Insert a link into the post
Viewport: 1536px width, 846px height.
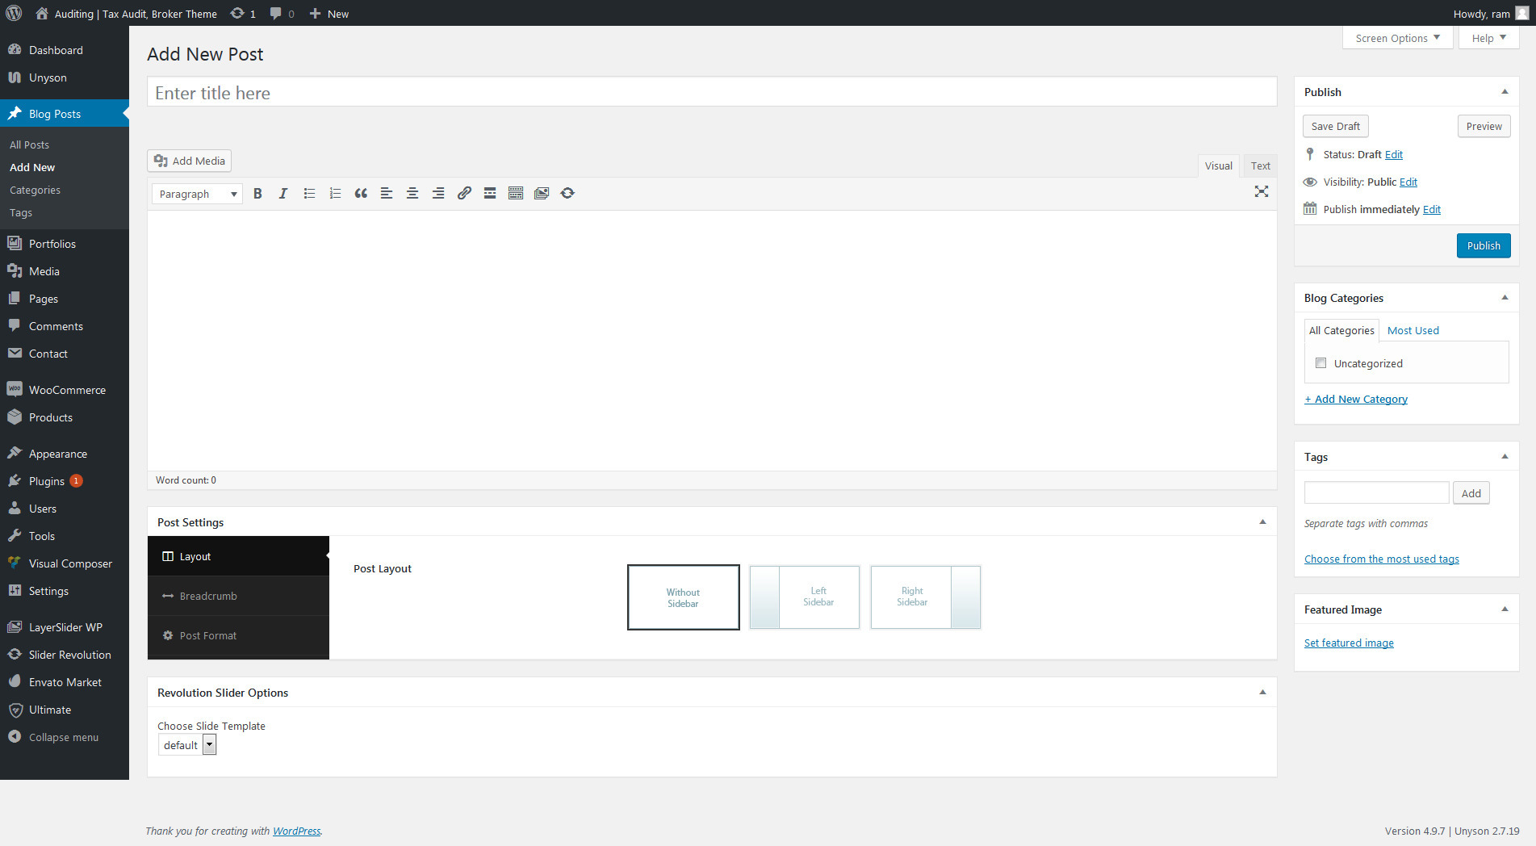464,193
